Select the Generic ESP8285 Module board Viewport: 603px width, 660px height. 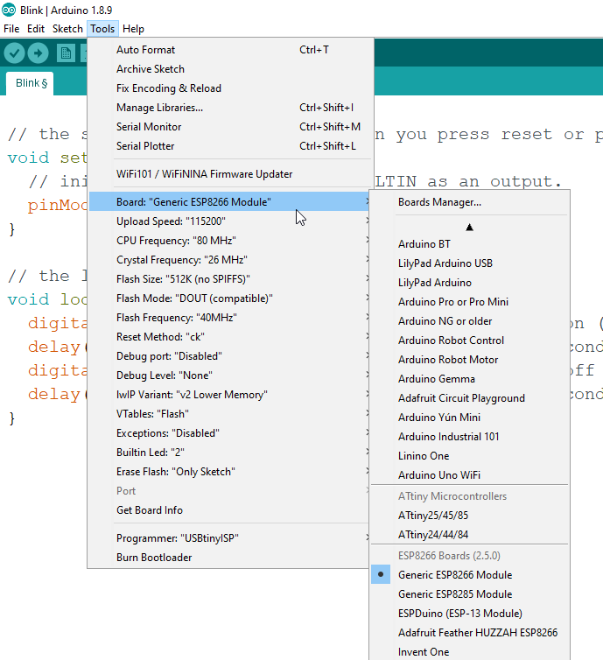click(x=470, y=594)
